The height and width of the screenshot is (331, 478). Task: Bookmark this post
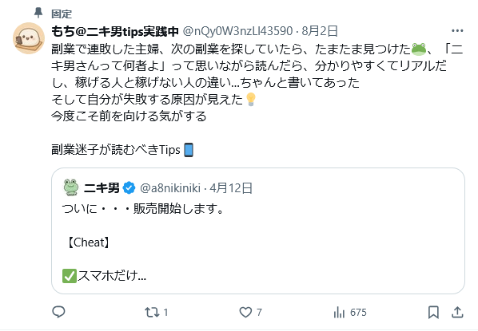tap(433, 312)
